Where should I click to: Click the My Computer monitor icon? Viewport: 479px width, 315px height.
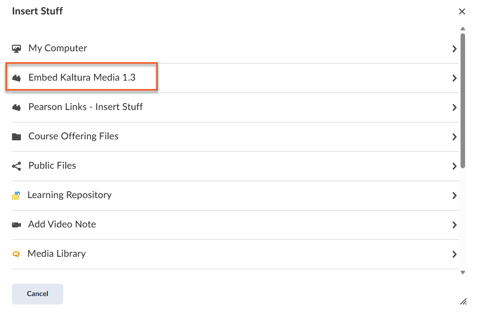pos(16,49)
